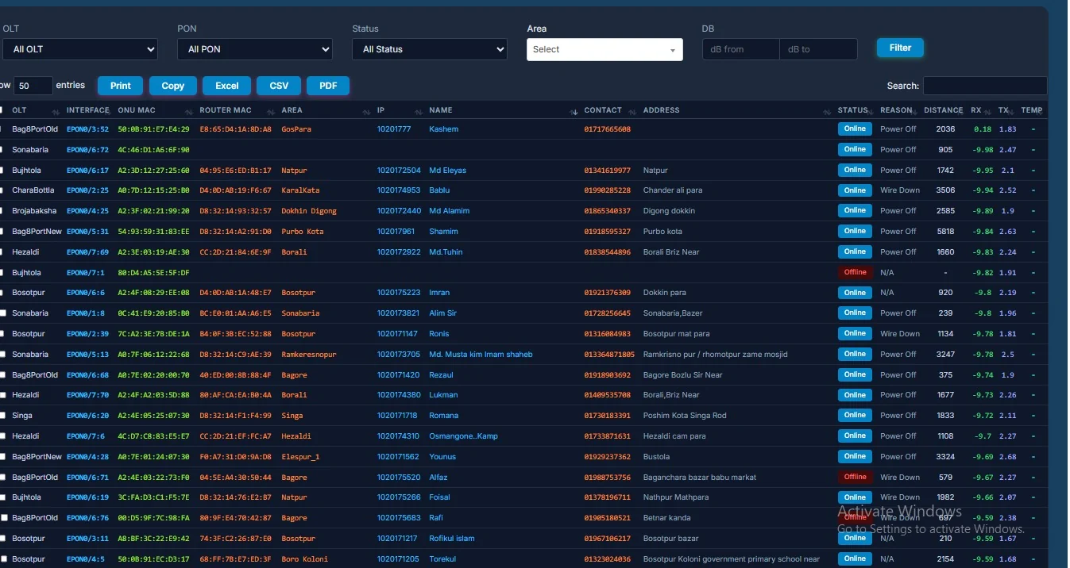Sort by the REASON column icon
This screenshot has height=568, width=1070.
(x=914, y=111)
